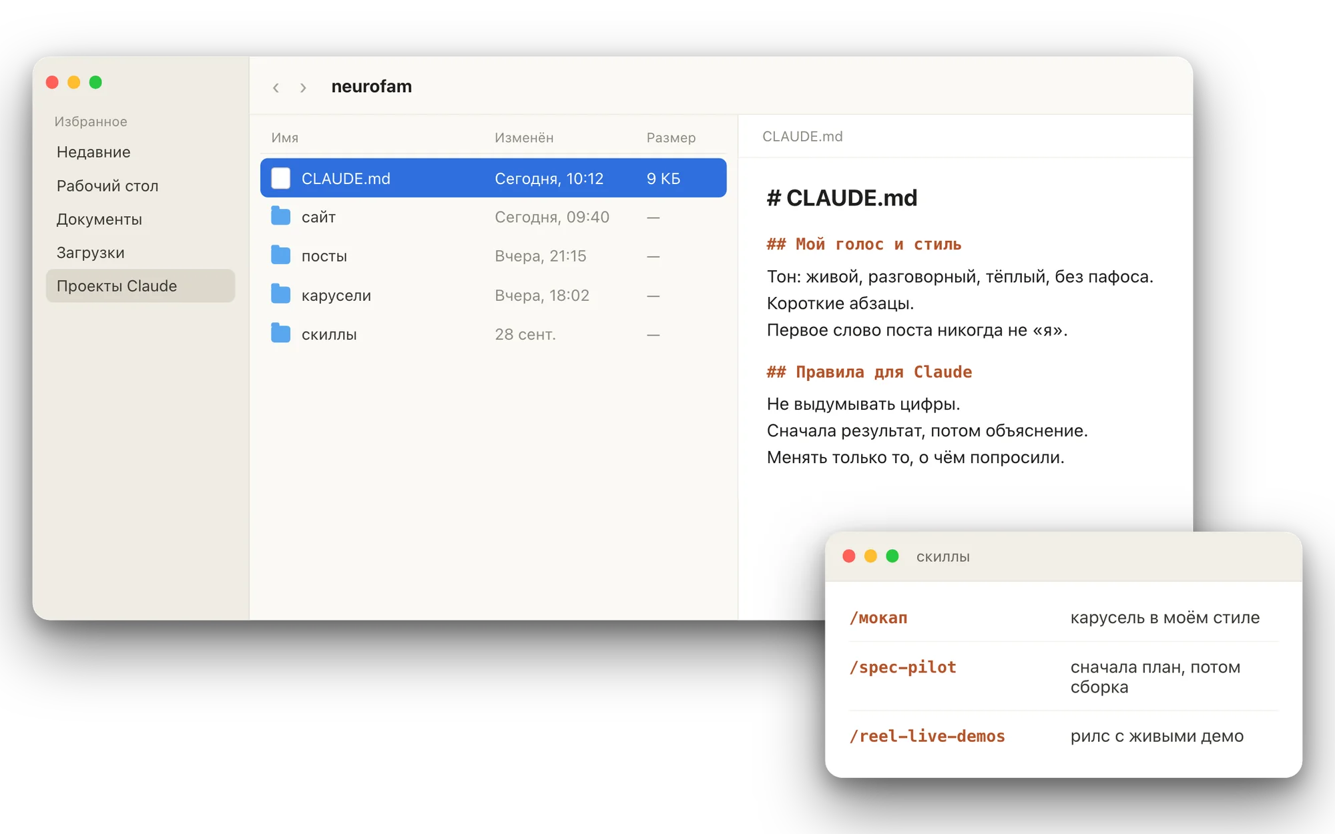Go forward with the right chevron arrow

303,87
